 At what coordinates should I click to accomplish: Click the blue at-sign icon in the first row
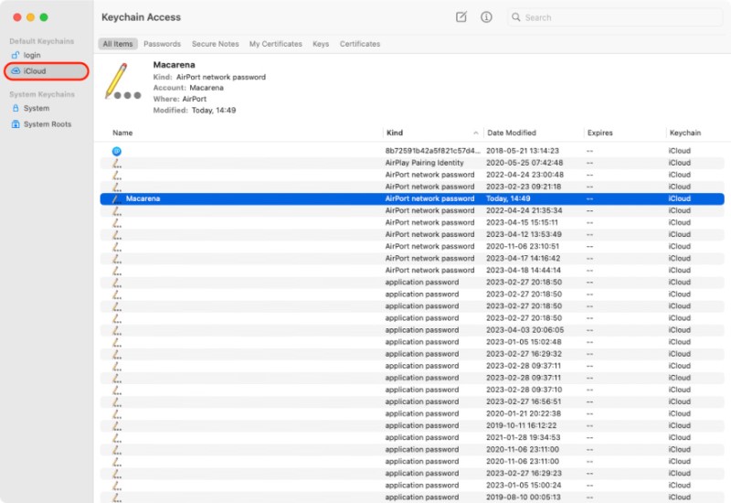point(117,151)
